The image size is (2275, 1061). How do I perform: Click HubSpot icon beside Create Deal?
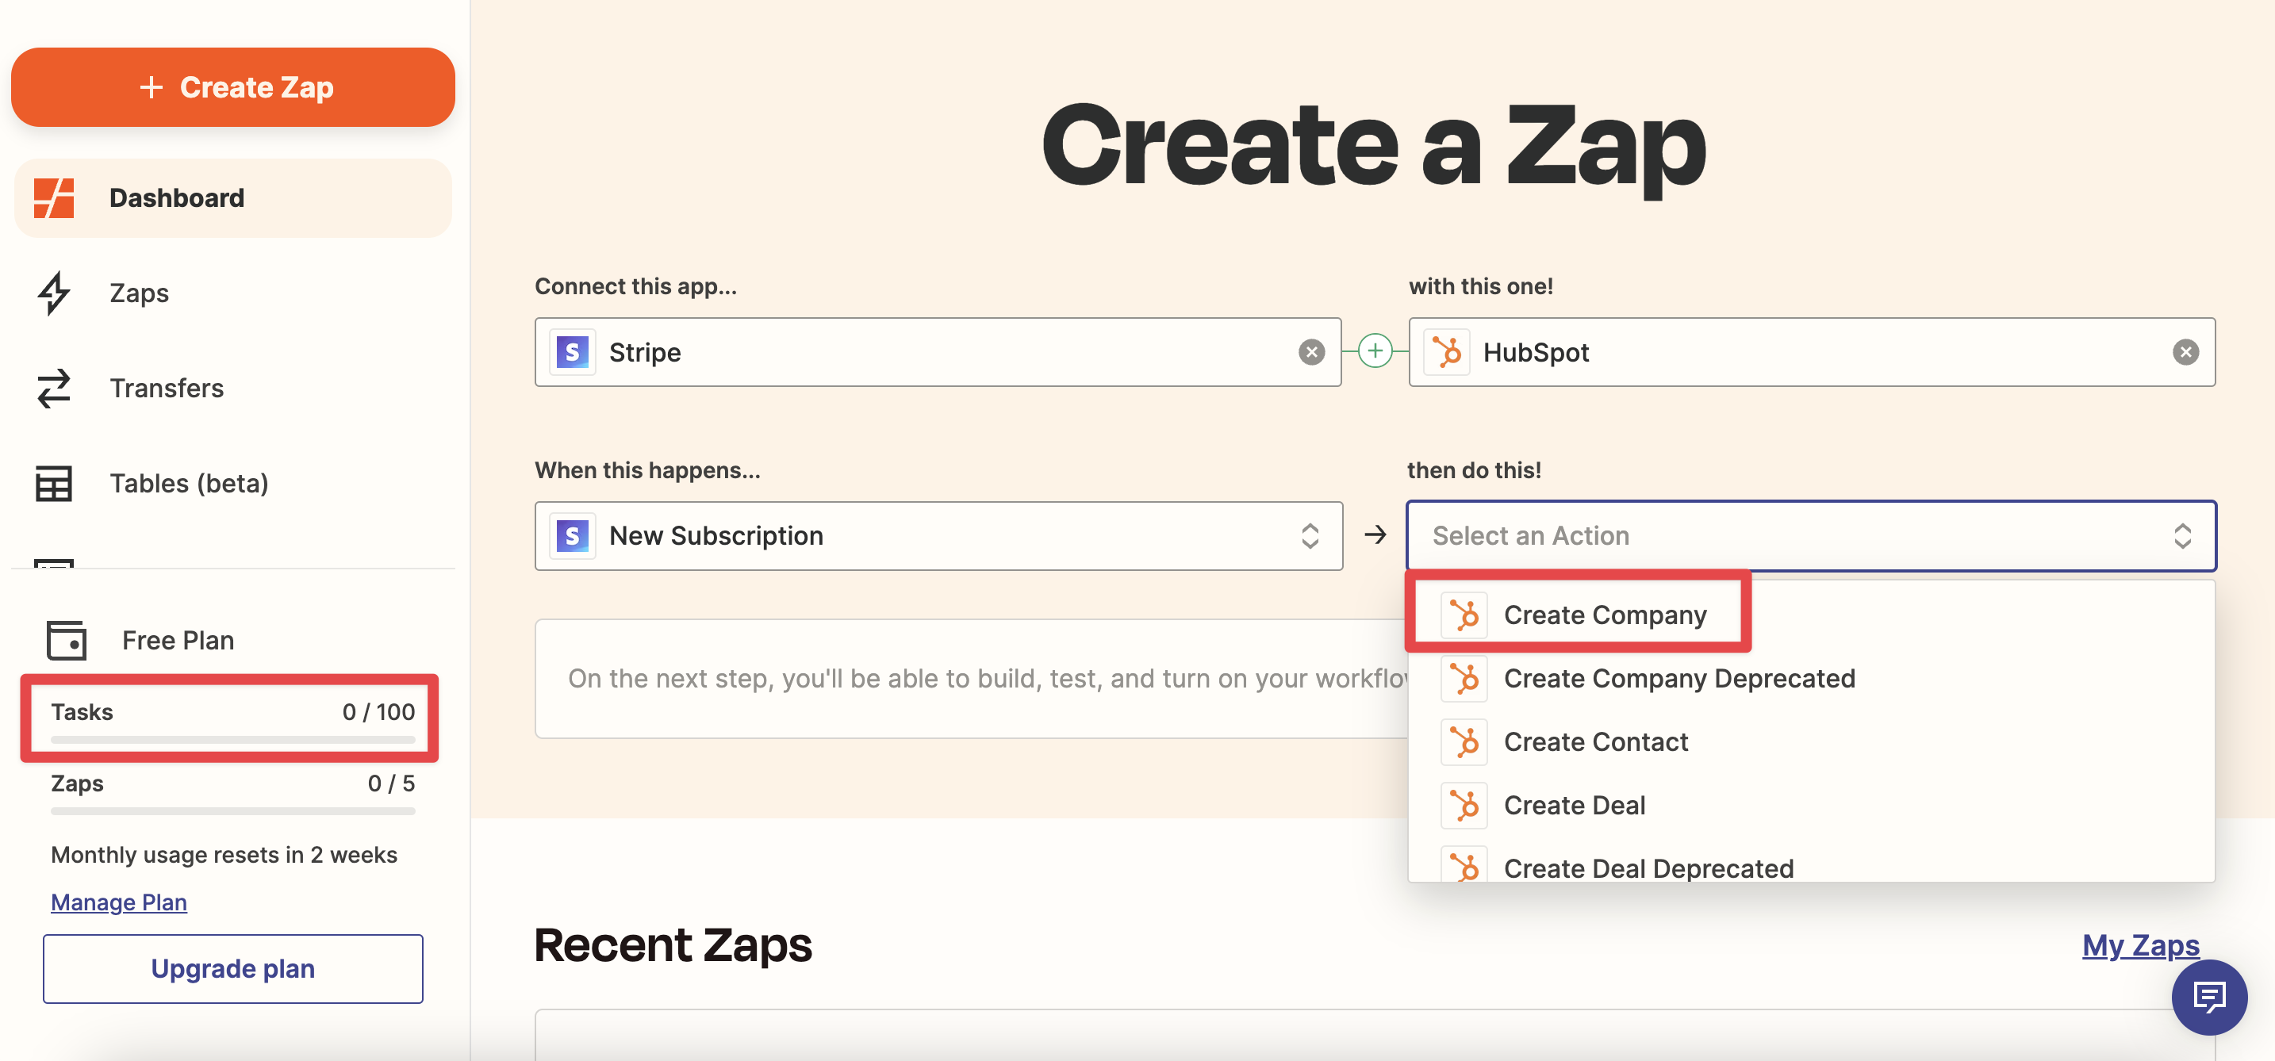tap(1464, 806)
